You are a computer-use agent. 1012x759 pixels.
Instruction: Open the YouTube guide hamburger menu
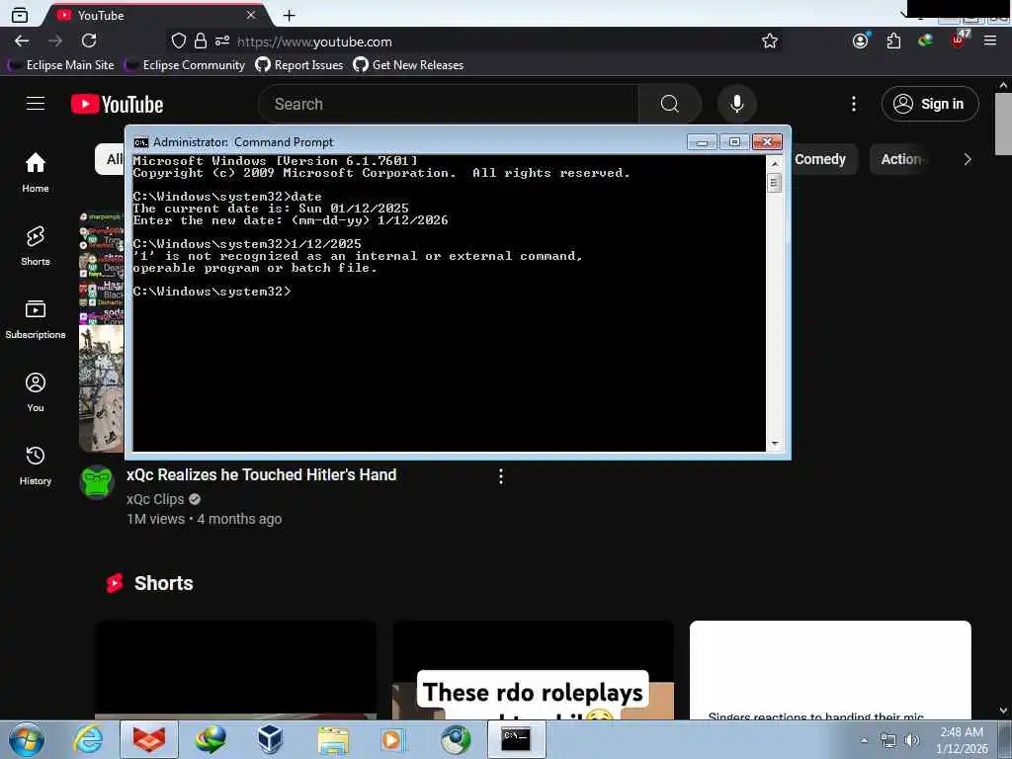36,103
